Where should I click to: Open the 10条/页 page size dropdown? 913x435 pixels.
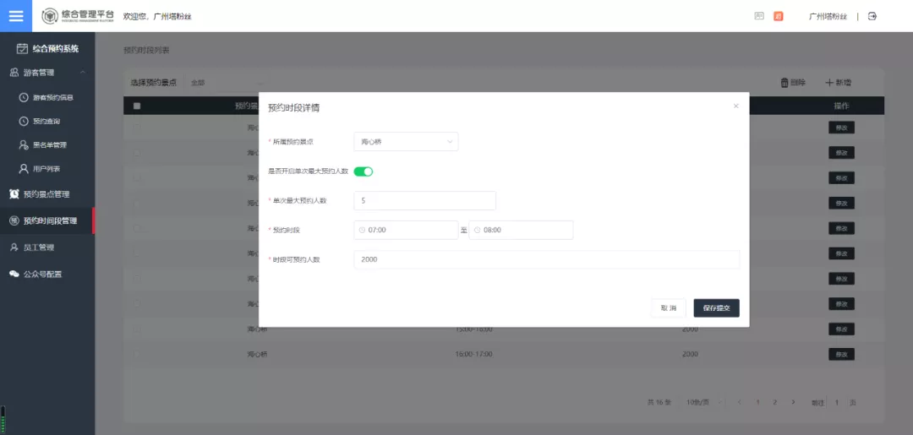click(706, 402)
